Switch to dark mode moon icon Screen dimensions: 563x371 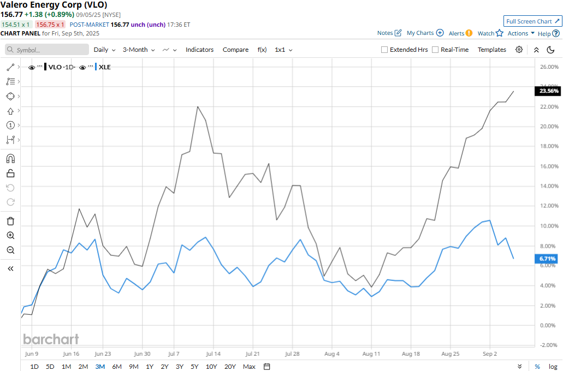[x=550, y=50]
